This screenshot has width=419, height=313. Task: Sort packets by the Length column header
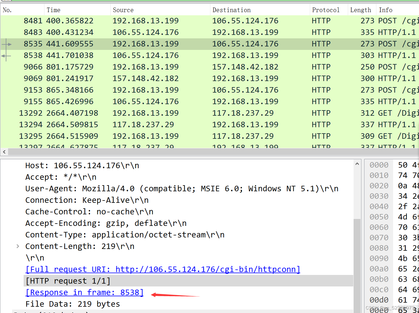(x=362, y=10)
